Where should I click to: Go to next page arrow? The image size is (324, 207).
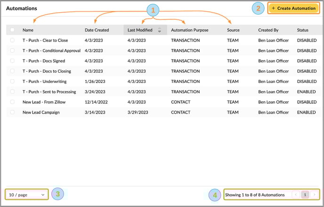[314, 195]
